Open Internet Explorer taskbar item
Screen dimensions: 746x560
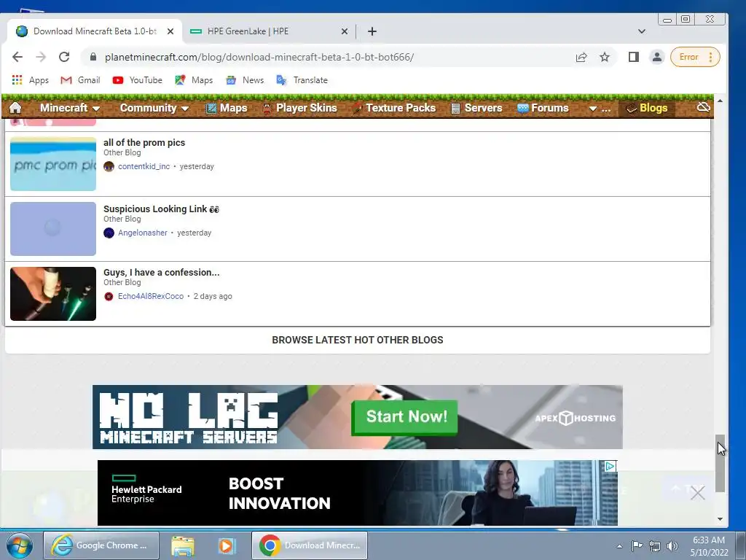[x=101, y=545]
